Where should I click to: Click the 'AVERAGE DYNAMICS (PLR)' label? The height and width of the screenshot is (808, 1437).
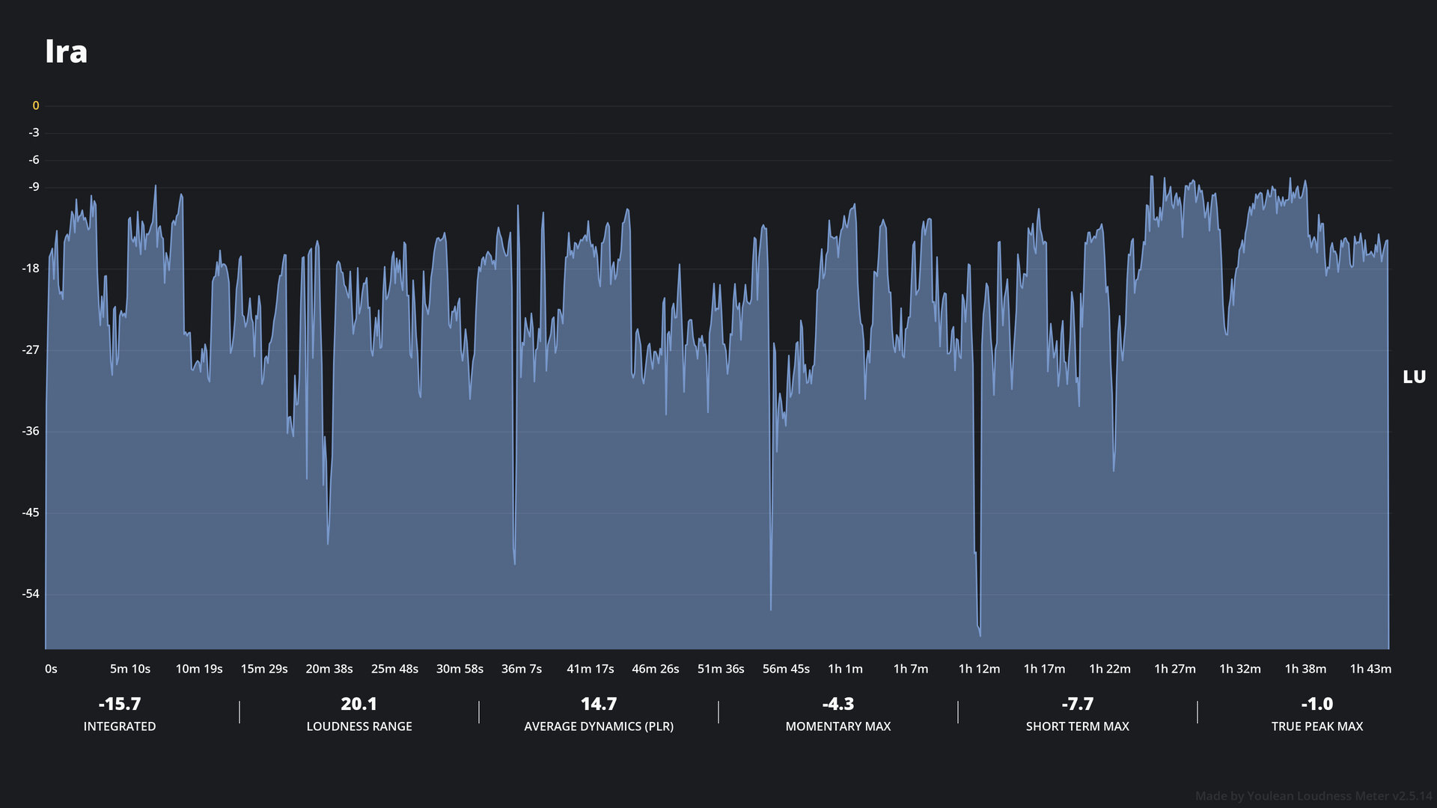(x=599, y=726)
